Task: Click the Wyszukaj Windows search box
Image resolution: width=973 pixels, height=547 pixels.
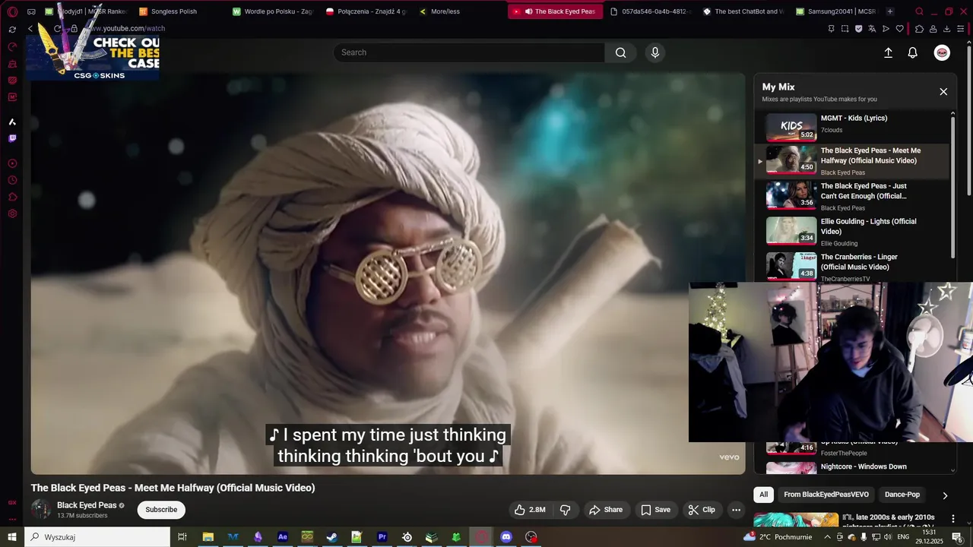Action: [x=97, y=537]
